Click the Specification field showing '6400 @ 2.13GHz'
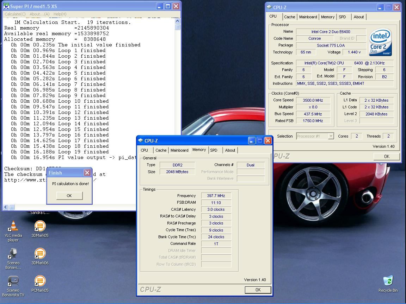Image resolution: width=406 pixels, height=304 pixels. coord(345,63)
